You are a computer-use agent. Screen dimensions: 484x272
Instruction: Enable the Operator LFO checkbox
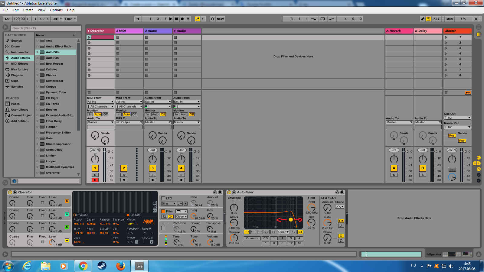tap(163, 199)
